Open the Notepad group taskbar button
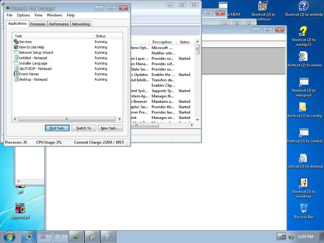Screen dimensions: 324x243 (x=60, y=237)
